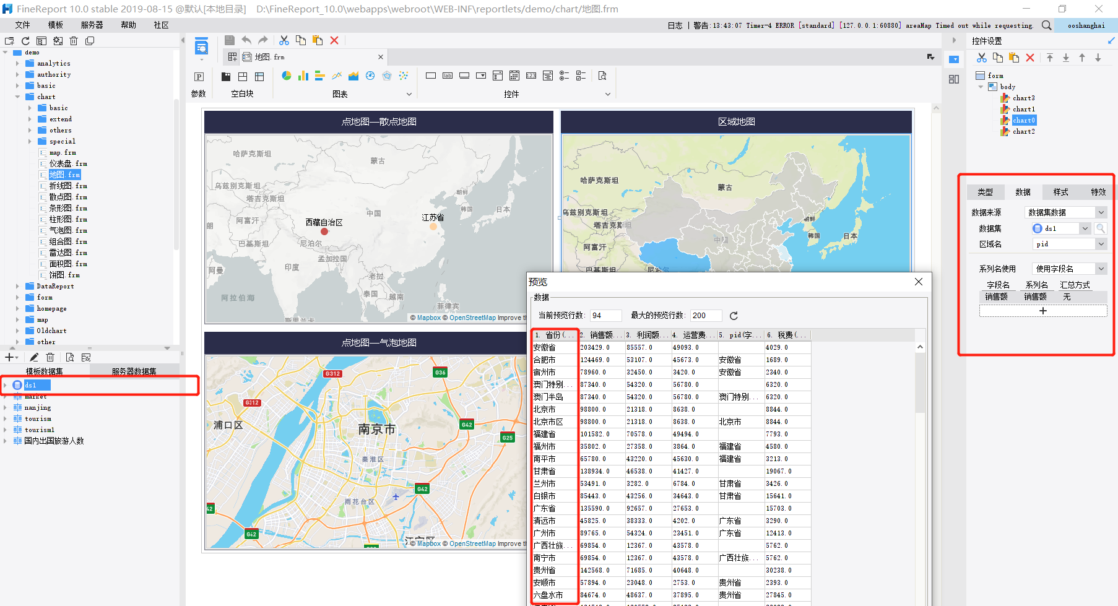Click the preview icon left of the save icon

click(x=201, y=46)
